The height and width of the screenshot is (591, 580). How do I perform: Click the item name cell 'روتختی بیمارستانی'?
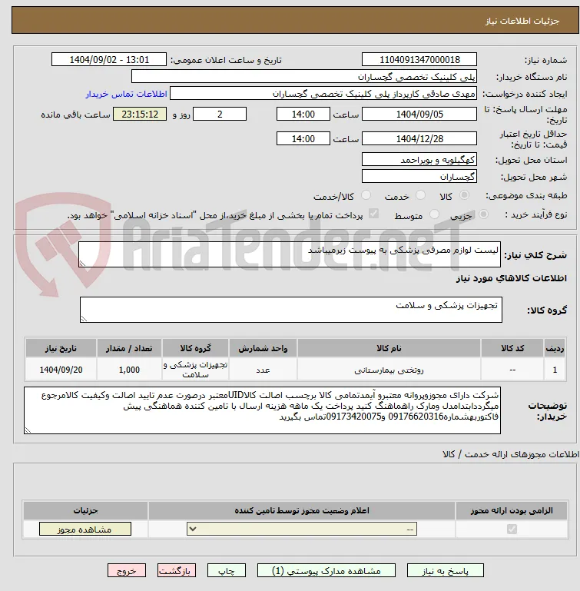pyautogui.click(x=389, y=370)
